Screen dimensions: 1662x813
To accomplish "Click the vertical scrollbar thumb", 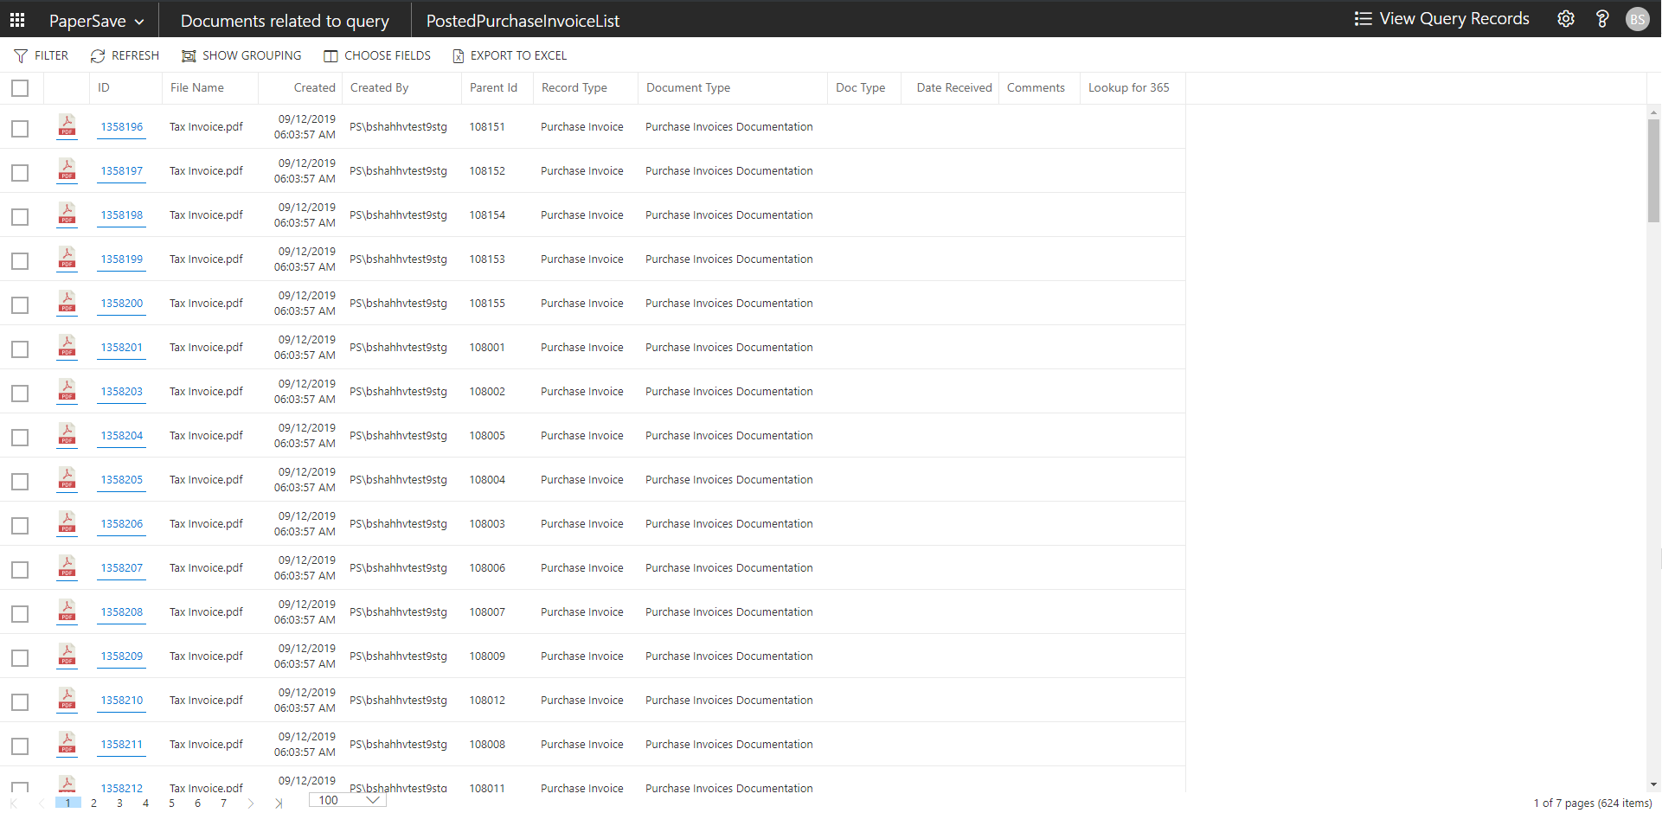I will pyautogui.click(x=1653, y=170).
